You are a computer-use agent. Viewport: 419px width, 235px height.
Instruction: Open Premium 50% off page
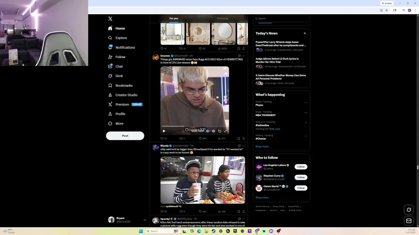tap(125, 104)
